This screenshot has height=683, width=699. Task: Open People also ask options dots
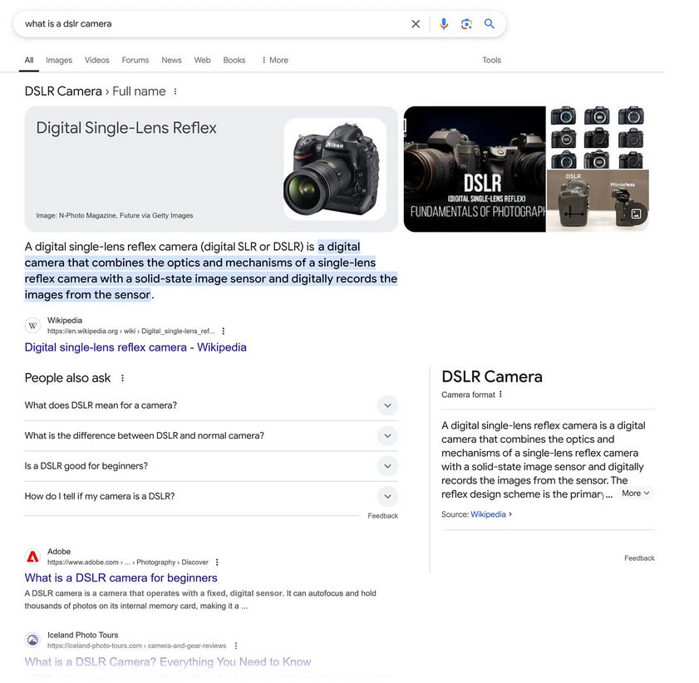point(122,378)
